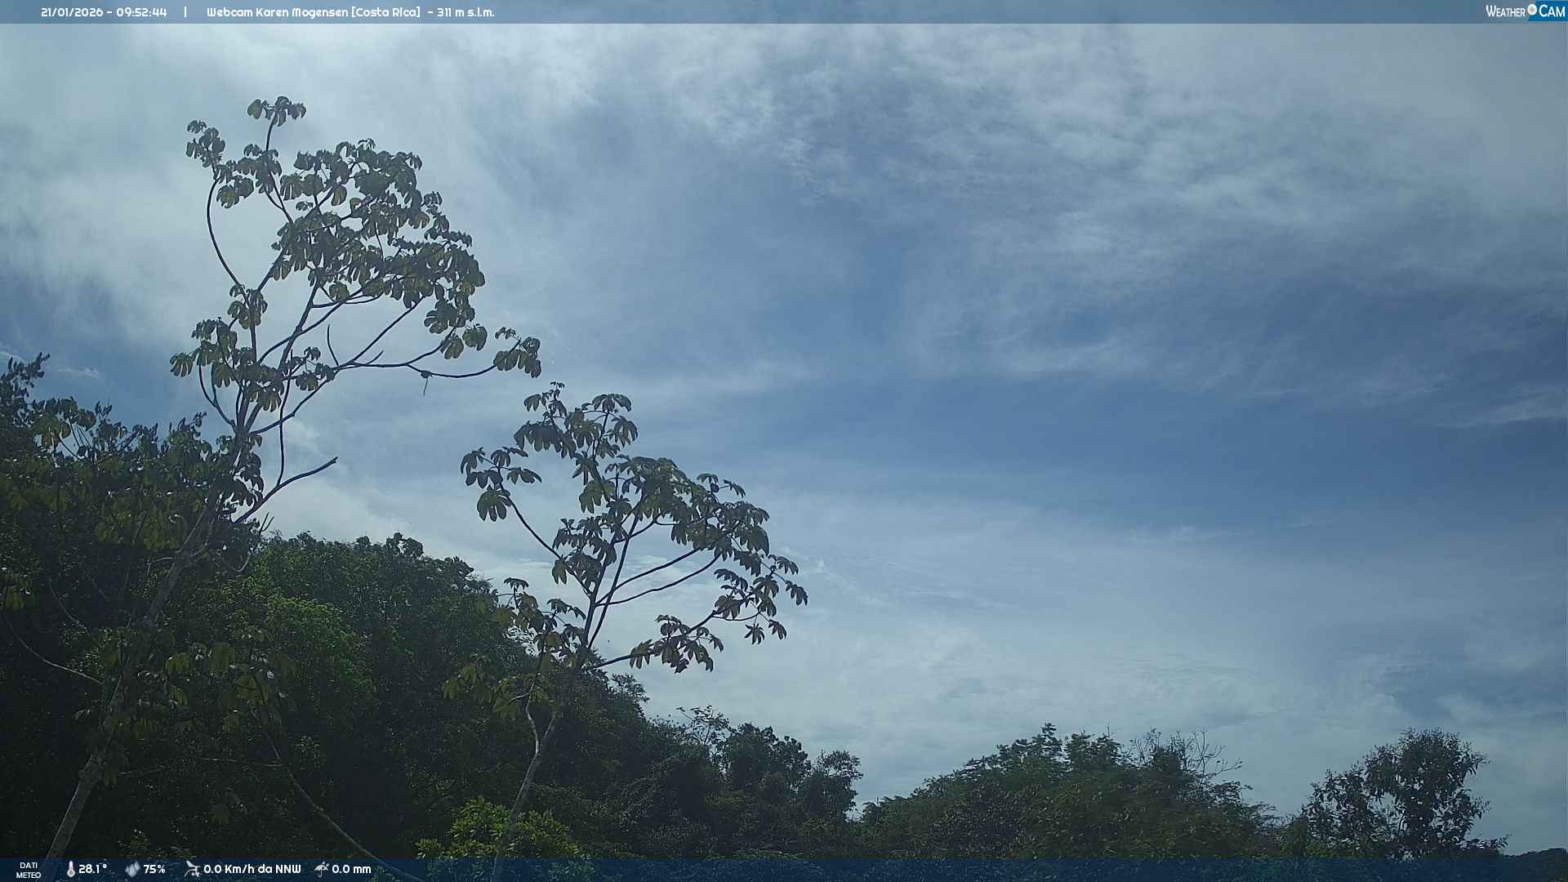
Task: Click the 0.0 Km/h da NNW reading
Action: point(252,869)
